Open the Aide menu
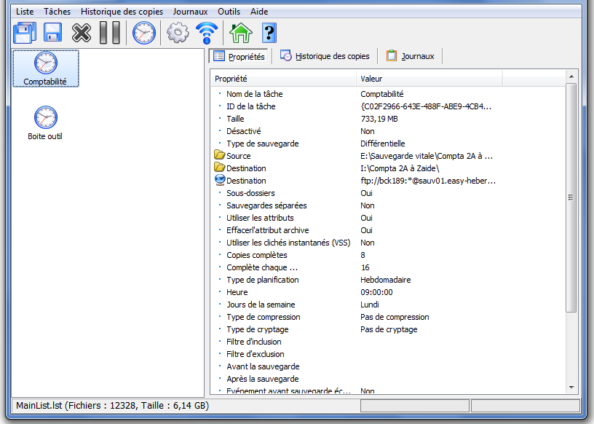This screenshot has height=424, width=594. (259, 12)
